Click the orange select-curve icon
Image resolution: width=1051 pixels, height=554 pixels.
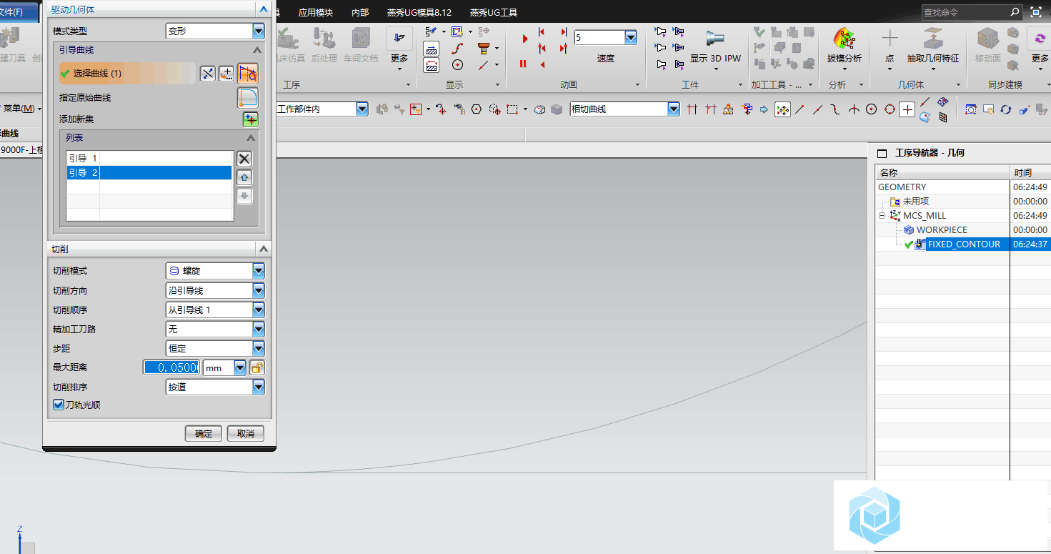click(x=248, y=73)
